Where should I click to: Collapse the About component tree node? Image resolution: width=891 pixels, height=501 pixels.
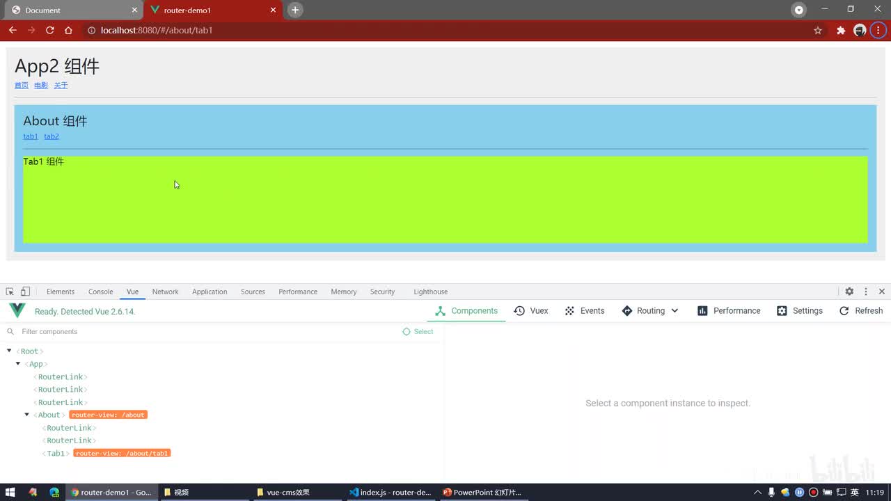click(x=27, y=415)
